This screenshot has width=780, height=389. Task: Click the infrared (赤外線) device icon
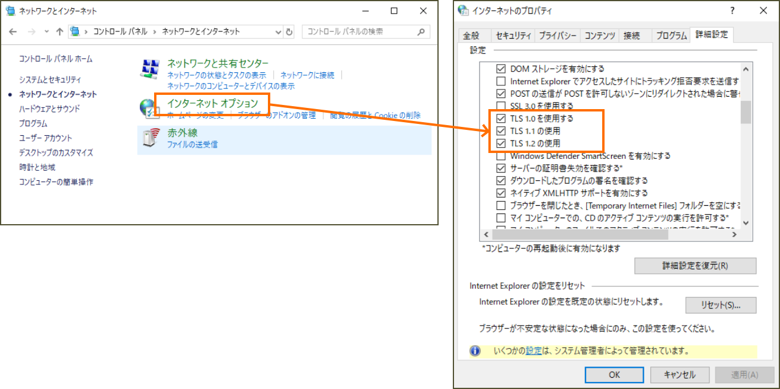[151, 138]
